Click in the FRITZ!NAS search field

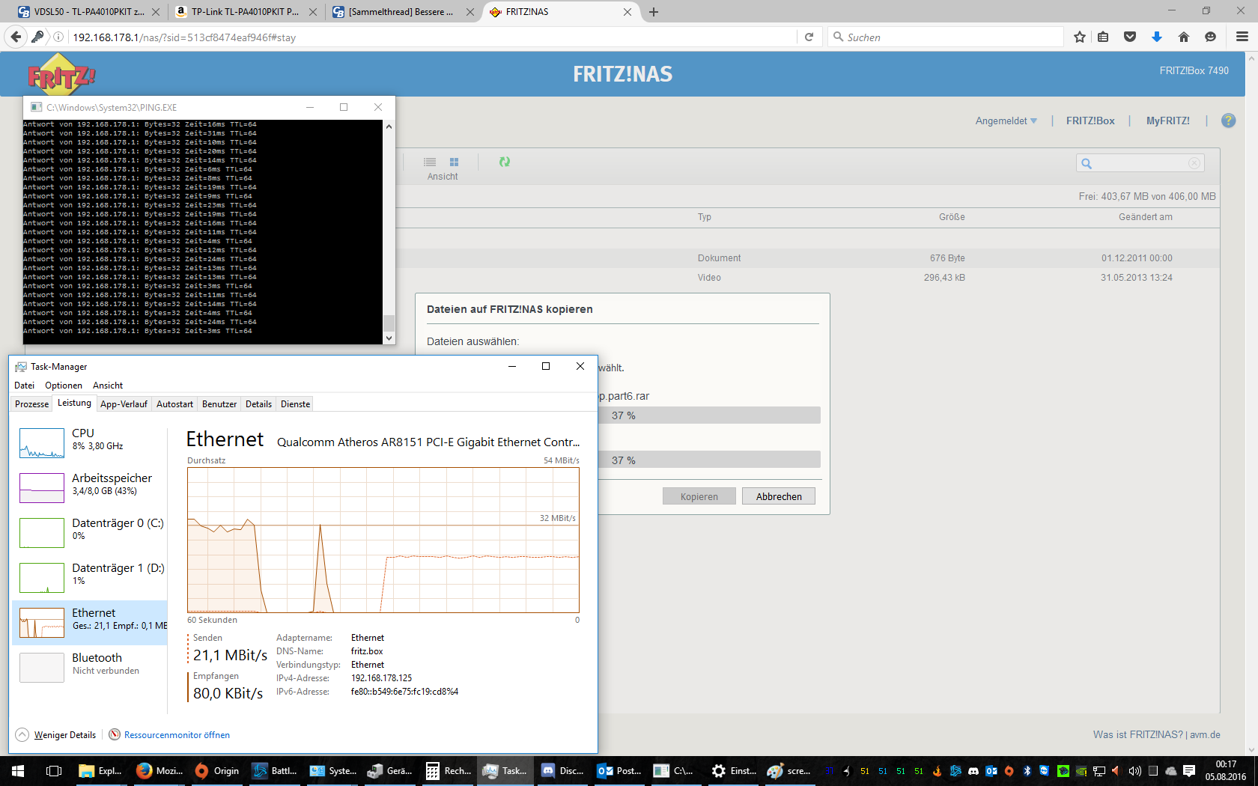(x=1140, y=163)
